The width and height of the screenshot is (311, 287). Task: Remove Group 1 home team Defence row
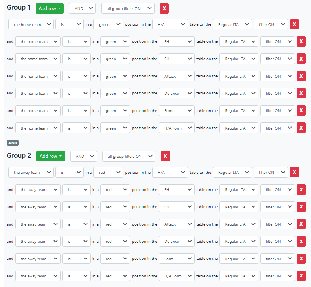[x=301, y=93]
